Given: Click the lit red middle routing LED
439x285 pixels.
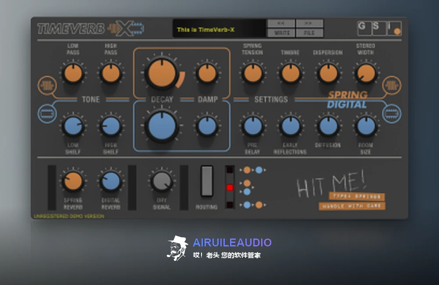Looking at the screenshot, I should 230,187.
